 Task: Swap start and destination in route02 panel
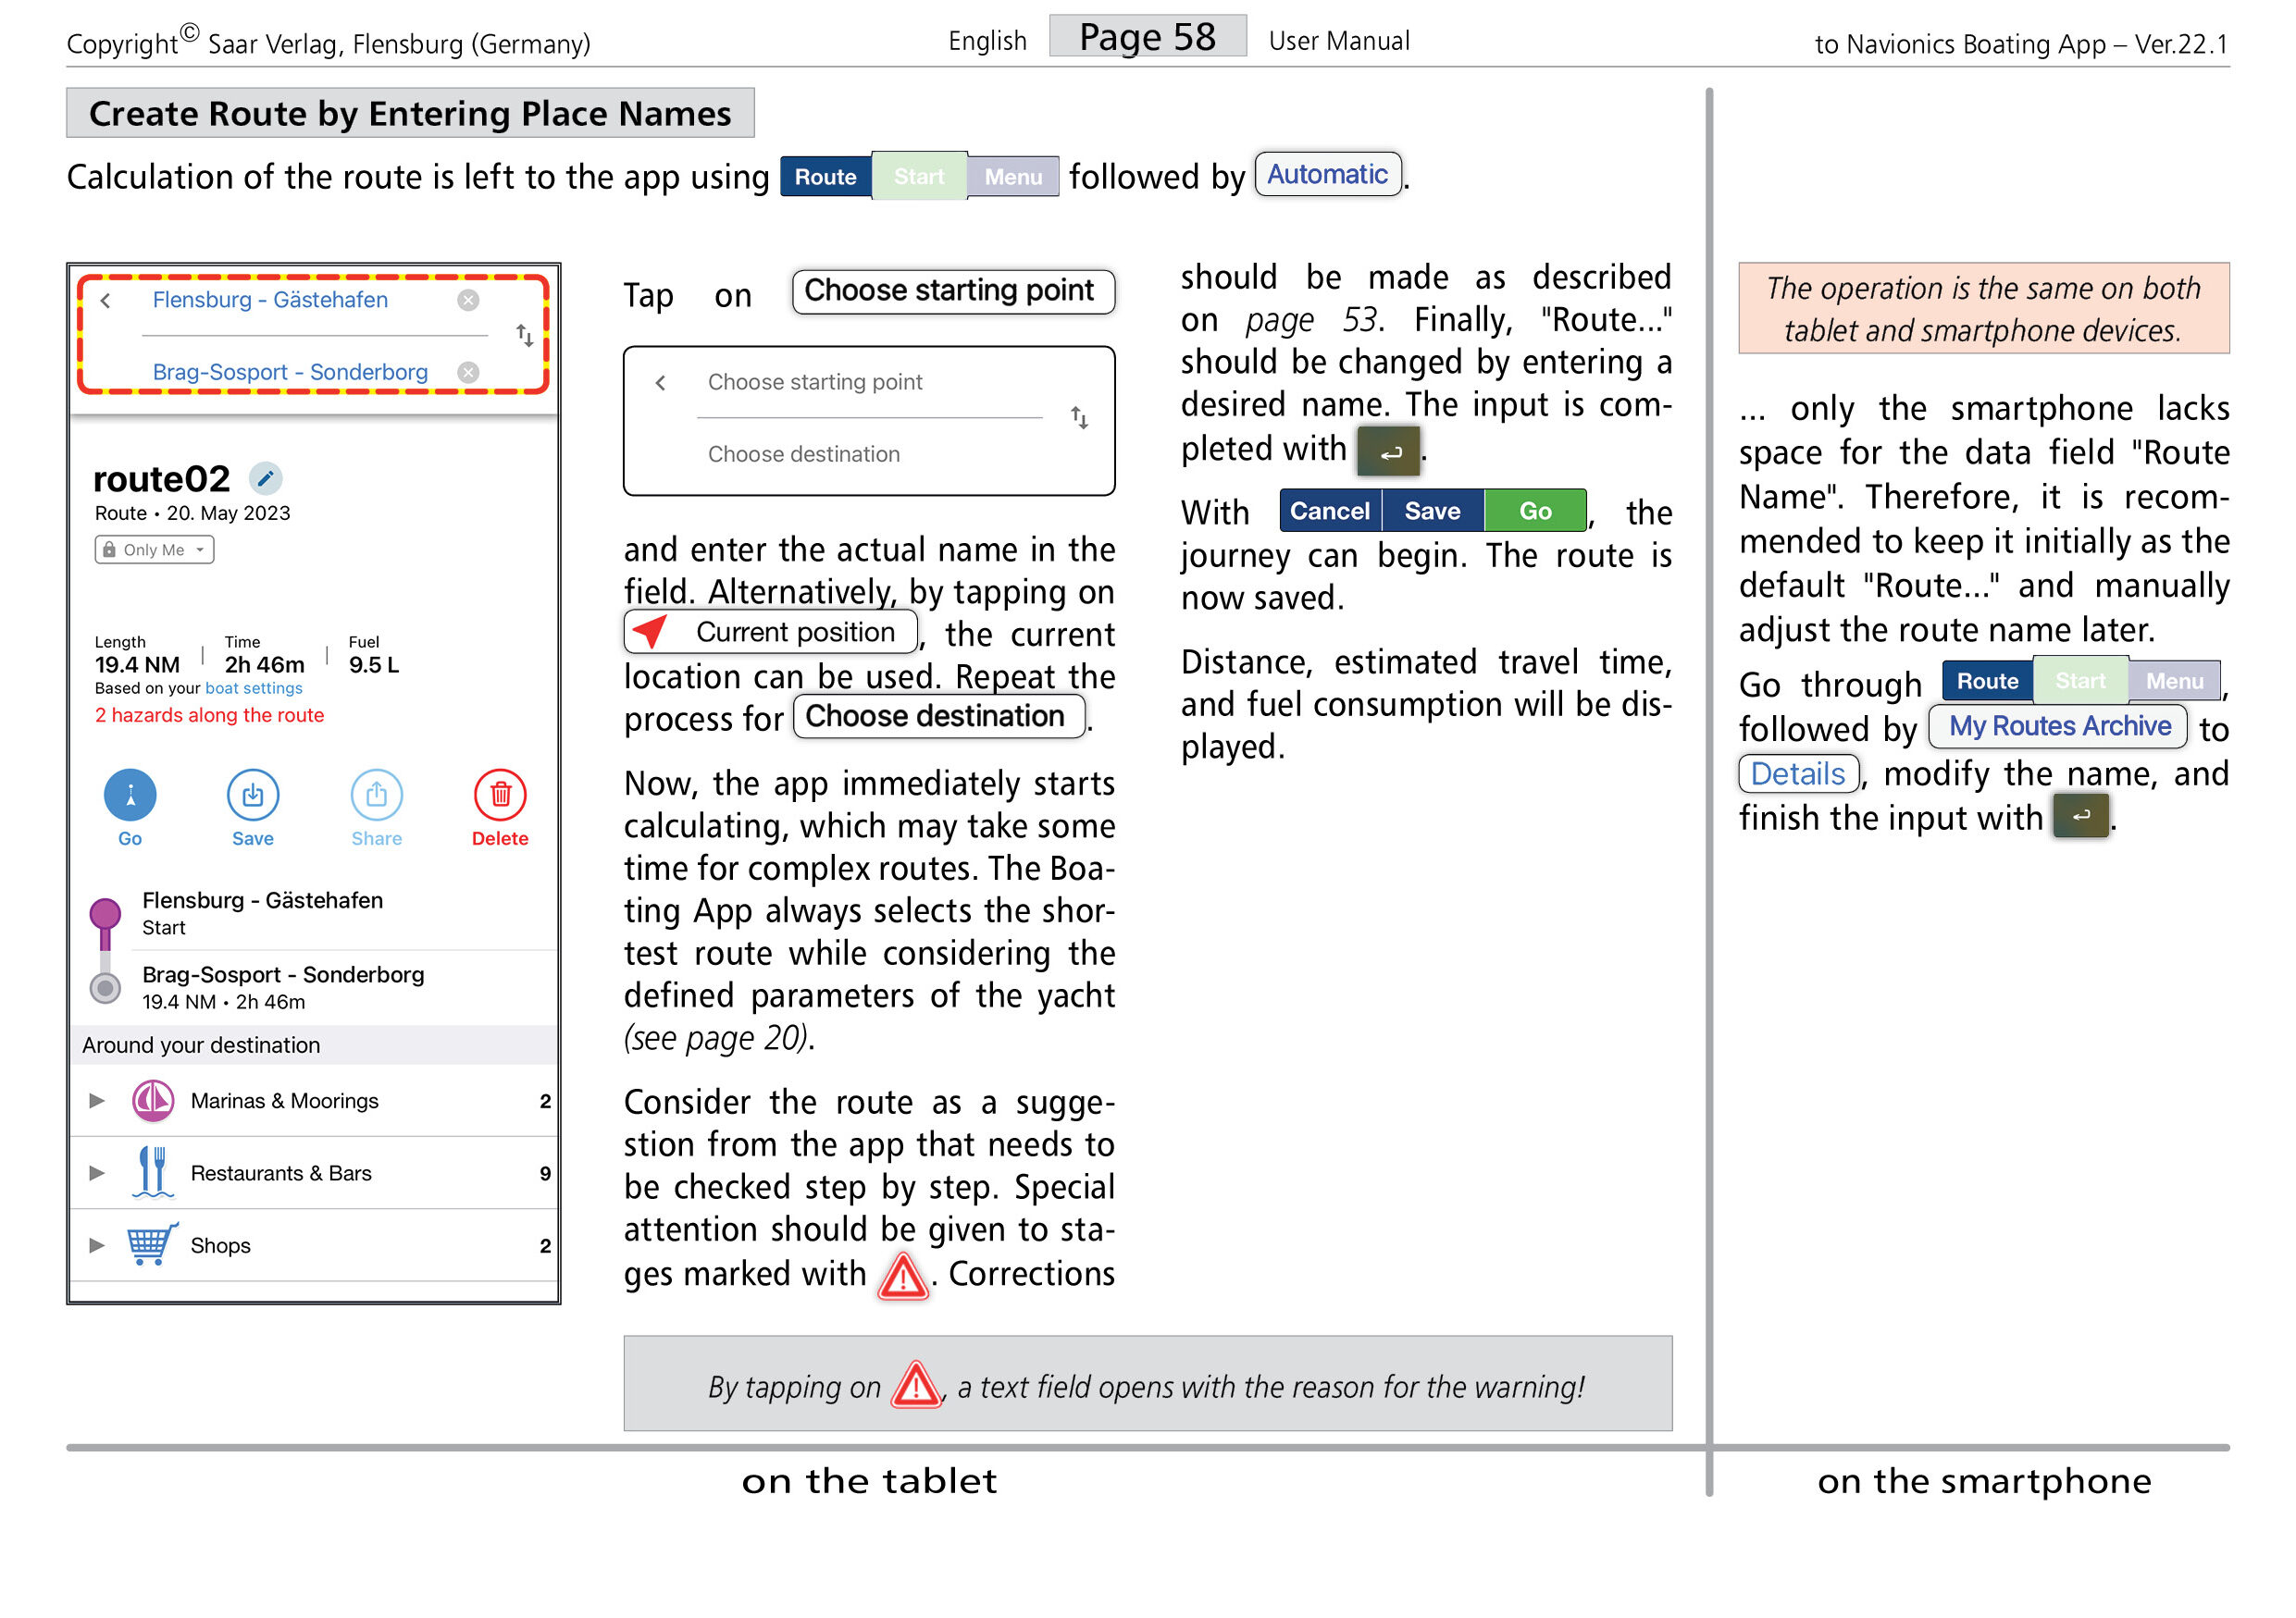coord(524,335)
